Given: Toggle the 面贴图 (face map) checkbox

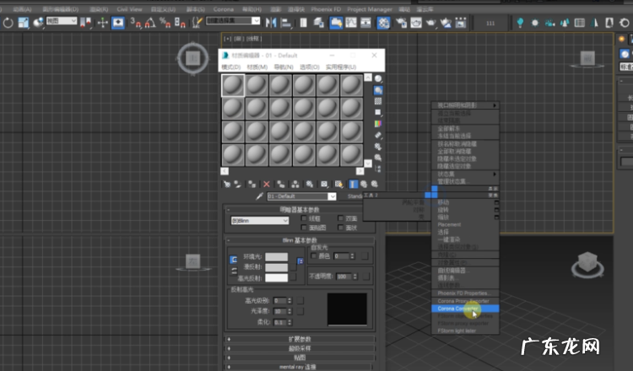Looking at the screenshot, I should [x=304, y=228].
